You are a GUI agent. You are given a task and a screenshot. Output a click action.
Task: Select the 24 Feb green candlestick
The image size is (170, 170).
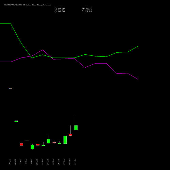49,141
